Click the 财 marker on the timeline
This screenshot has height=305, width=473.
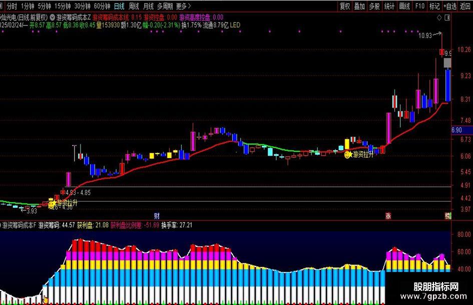tap(157, 216)
